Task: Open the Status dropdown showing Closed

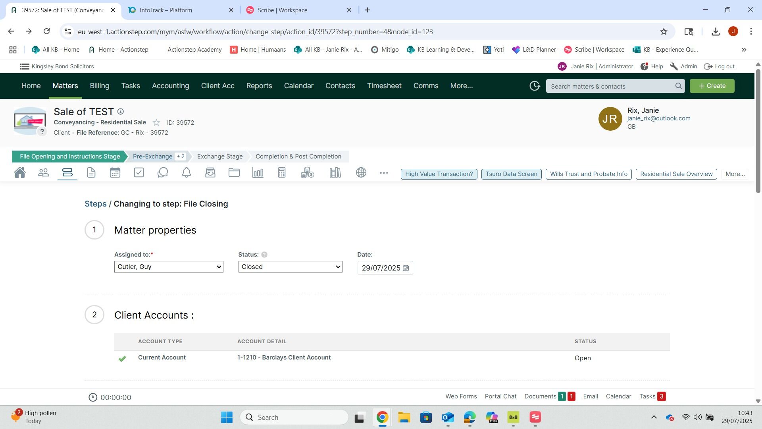Action: pos(290,267)
